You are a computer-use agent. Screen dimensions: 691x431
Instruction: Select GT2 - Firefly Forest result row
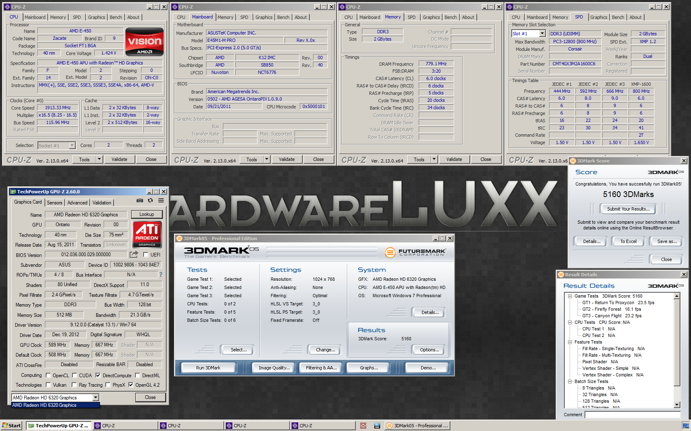coord(612,309)
